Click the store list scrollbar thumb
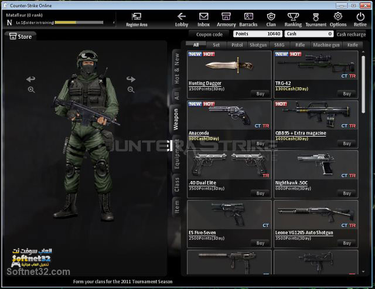 coord(363,84)
